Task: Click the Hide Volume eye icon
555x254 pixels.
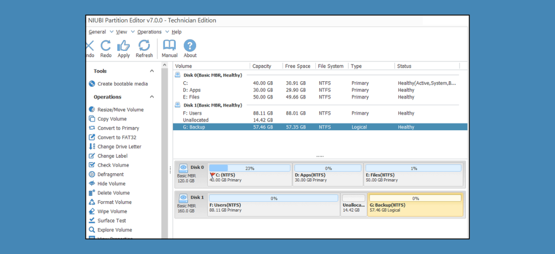Action: (92, 183)
